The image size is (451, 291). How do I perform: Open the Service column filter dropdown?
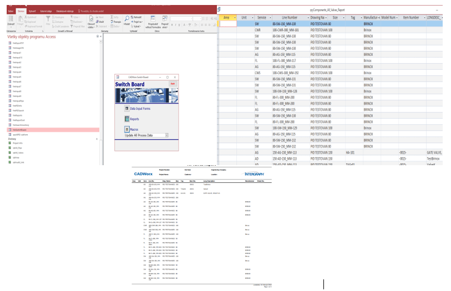(x=269, y=18)
